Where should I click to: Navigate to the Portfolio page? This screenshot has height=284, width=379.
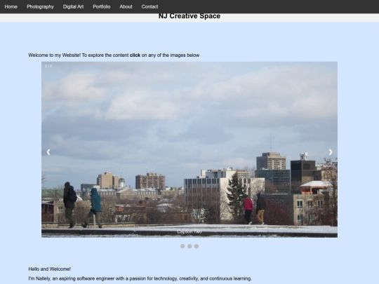tap(102, 6)
